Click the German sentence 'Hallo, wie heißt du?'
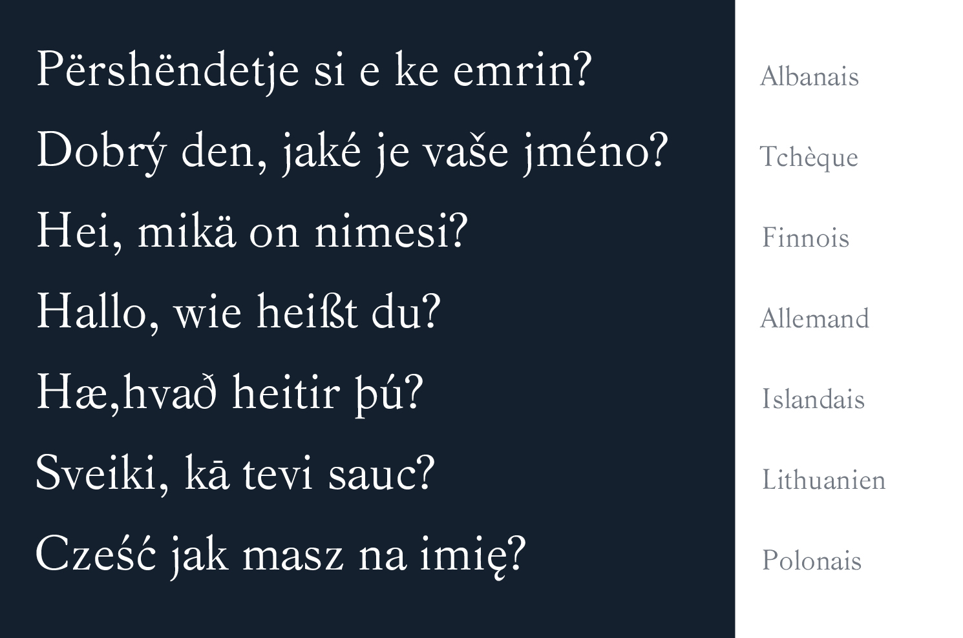Image resolution: width=963 pixels, height=638 pixels. coord(238,312)
